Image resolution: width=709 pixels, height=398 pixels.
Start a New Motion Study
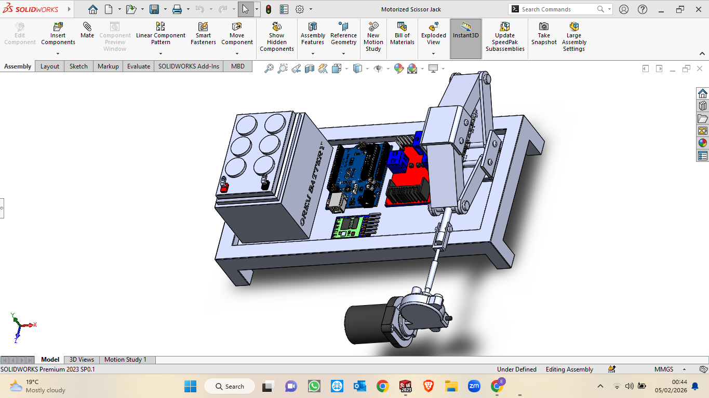tap(373, 37)
